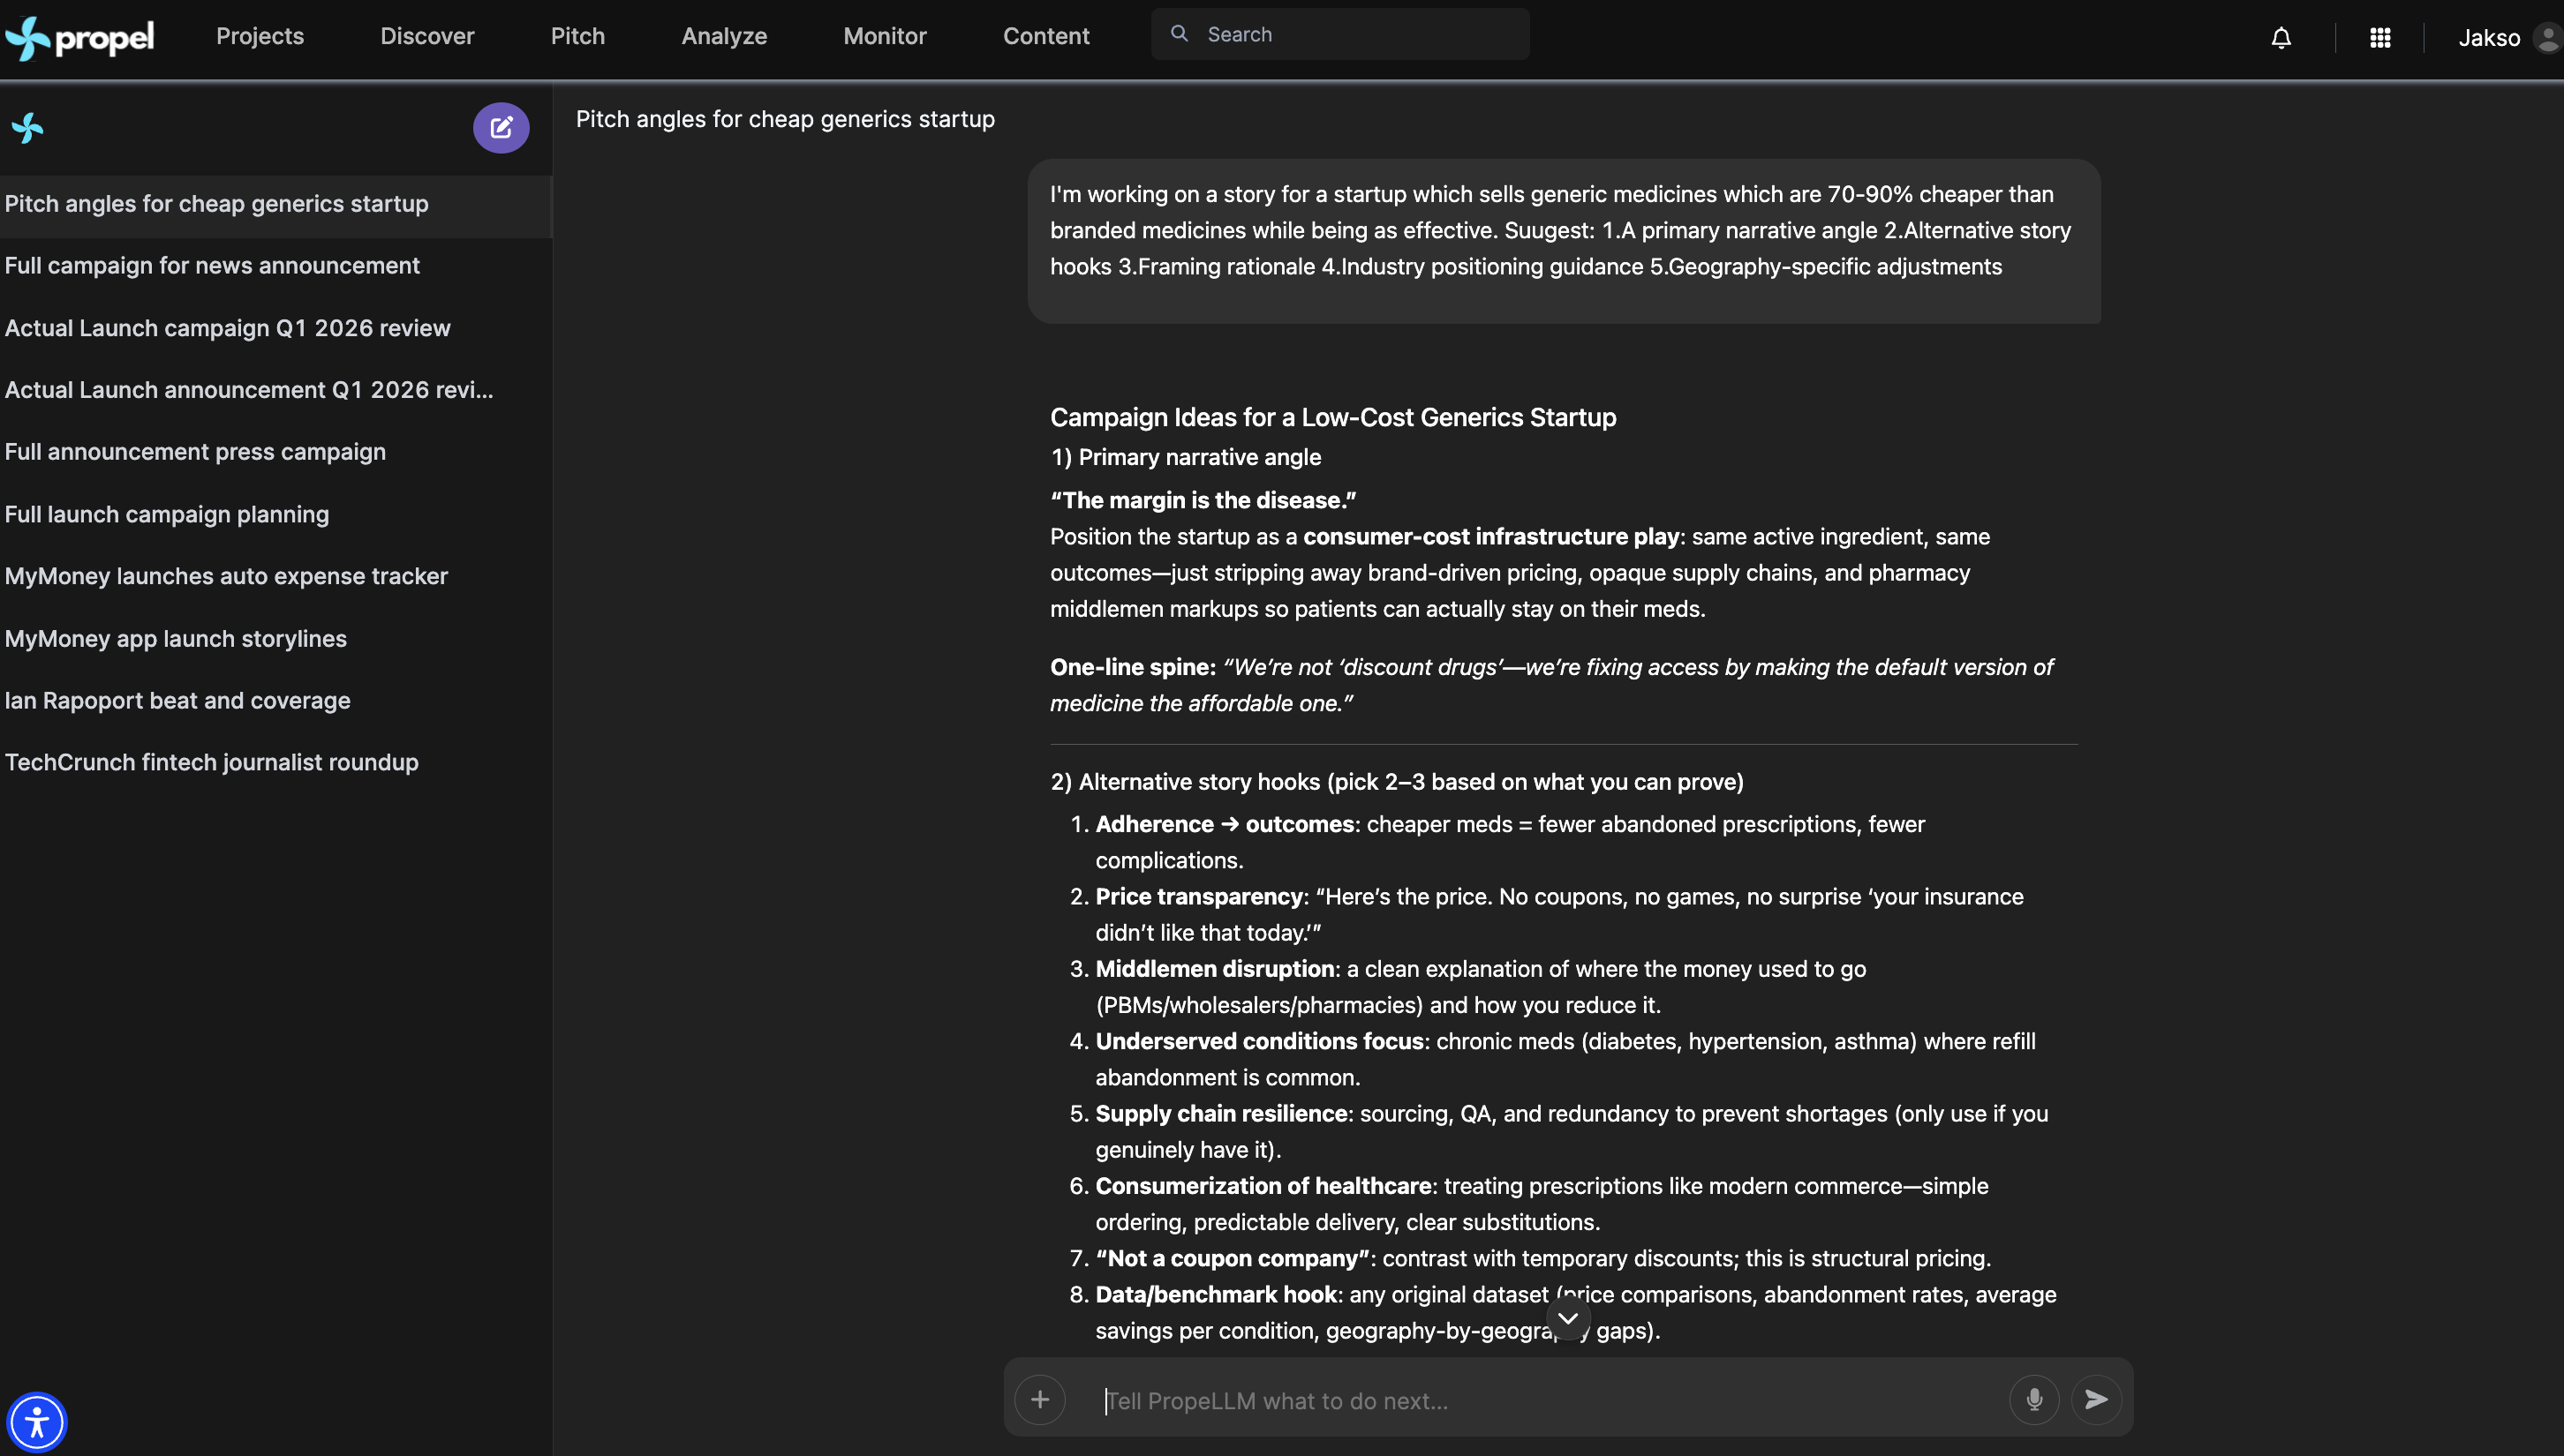Click the top Search field
This screenshot has width=2564, height=1456.
(1340, 34)
